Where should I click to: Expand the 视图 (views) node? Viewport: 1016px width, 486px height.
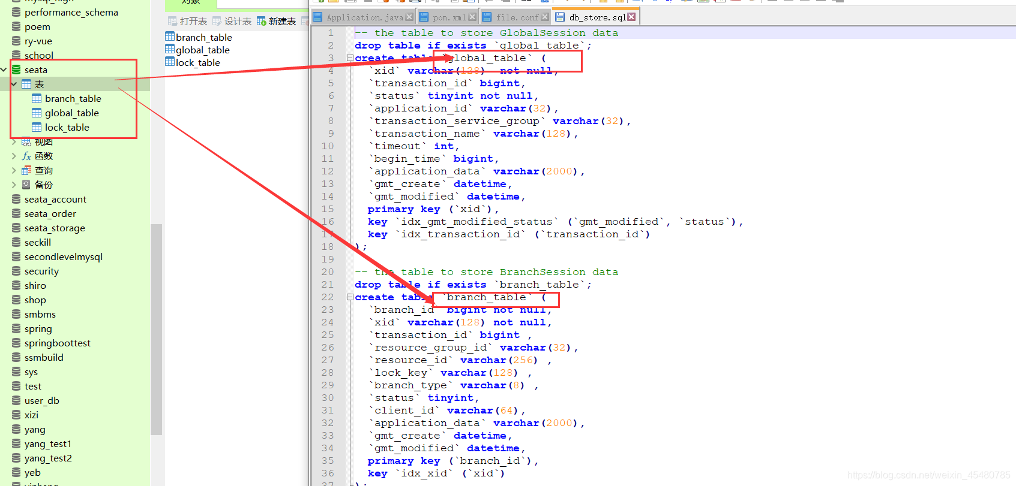pos(14,142)
